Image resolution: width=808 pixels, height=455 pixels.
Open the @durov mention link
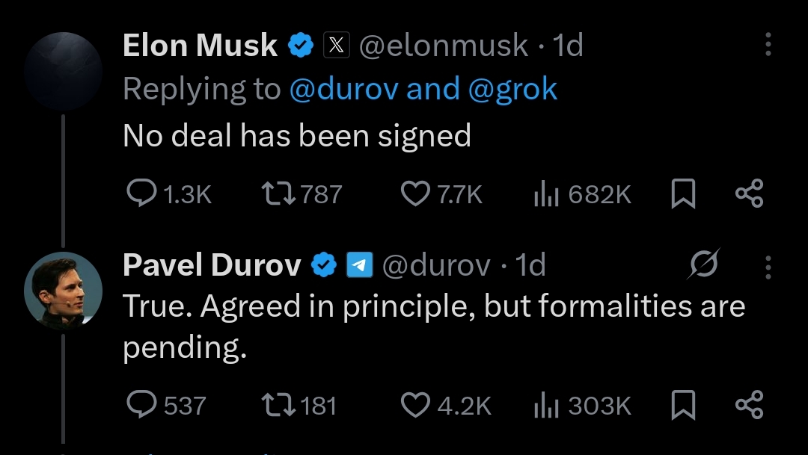[343, 90]
